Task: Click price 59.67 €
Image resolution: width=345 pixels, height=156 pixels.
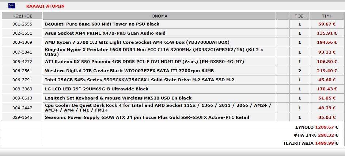Action: click(x=327, y=24)
